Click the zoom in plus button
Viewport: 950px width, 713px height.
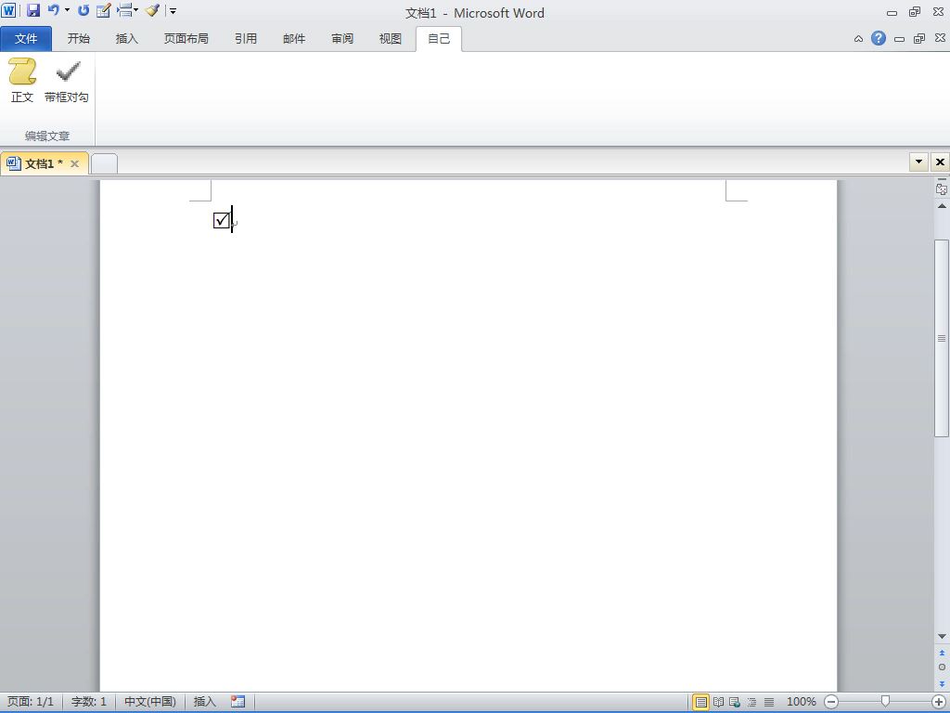coord(939,702)
